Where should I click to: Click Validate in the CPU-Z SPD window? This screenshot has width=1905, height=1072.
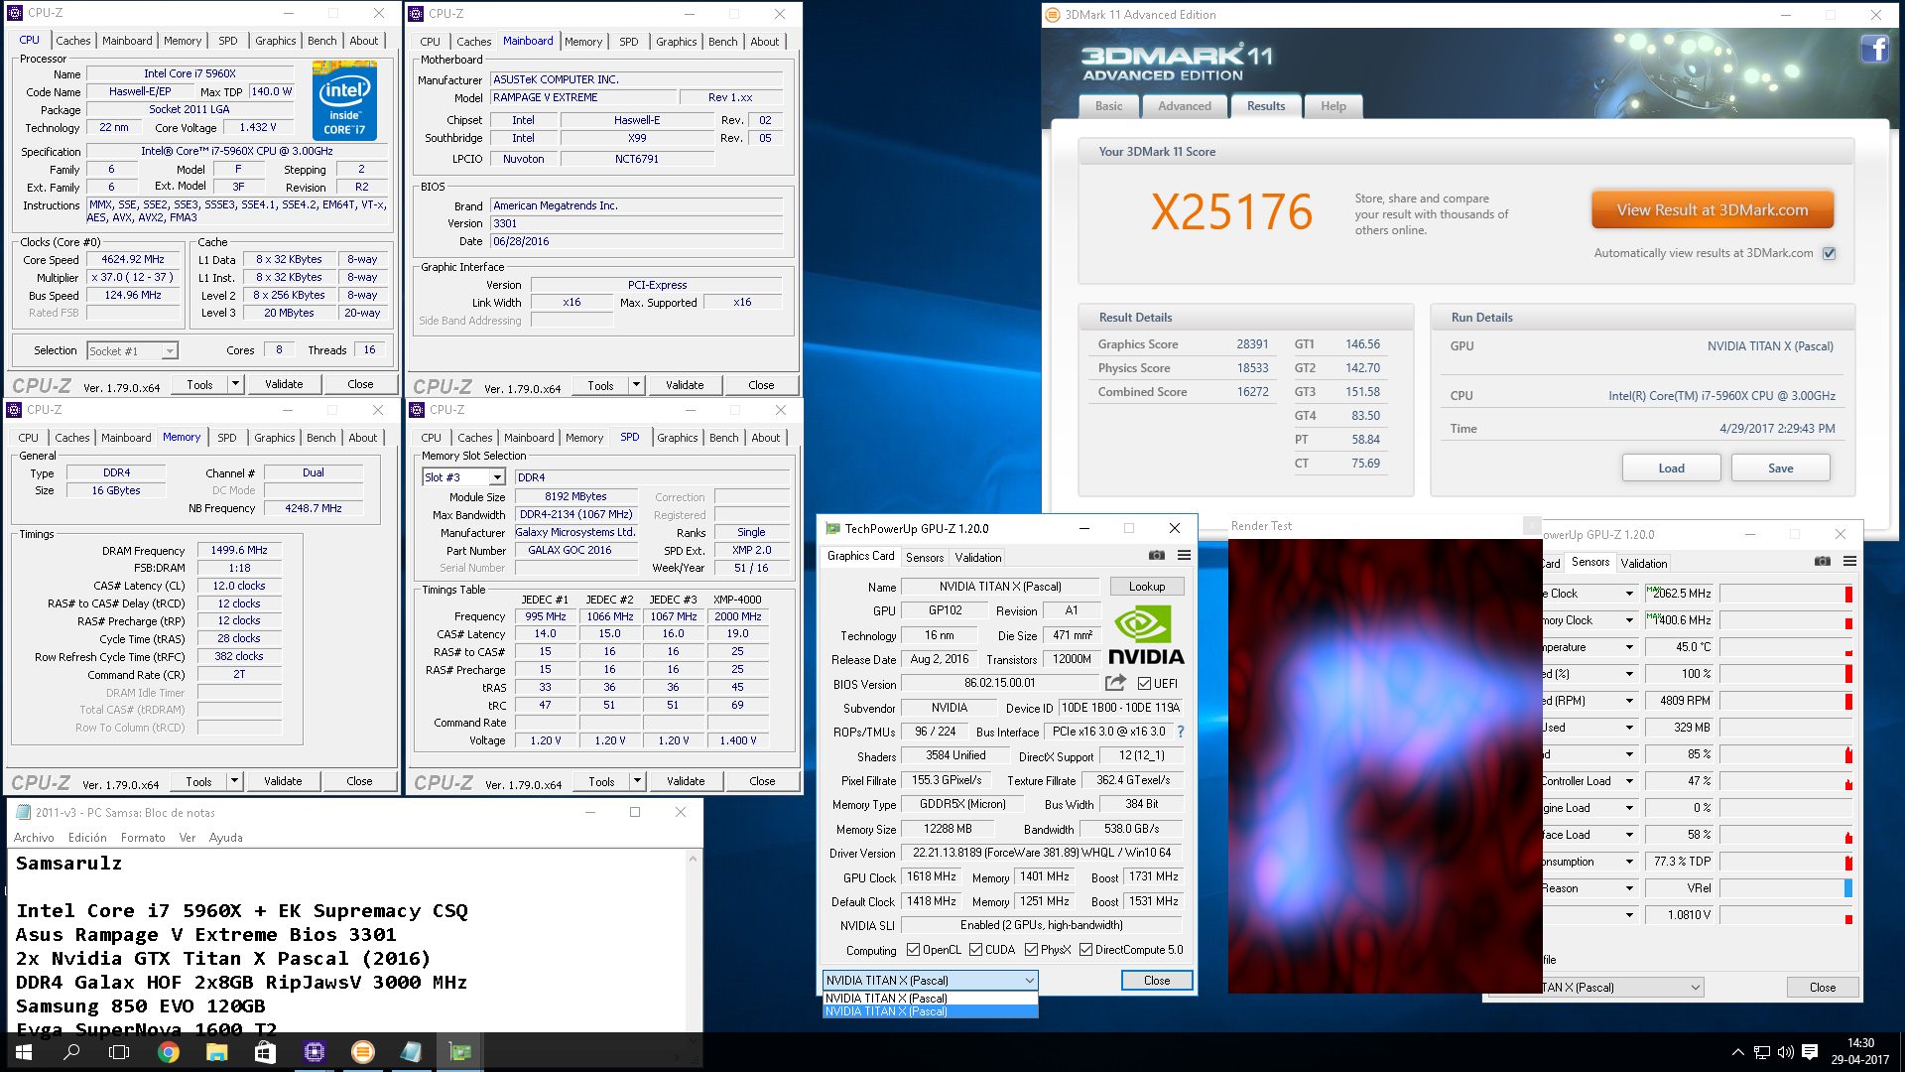click(686, 781)
